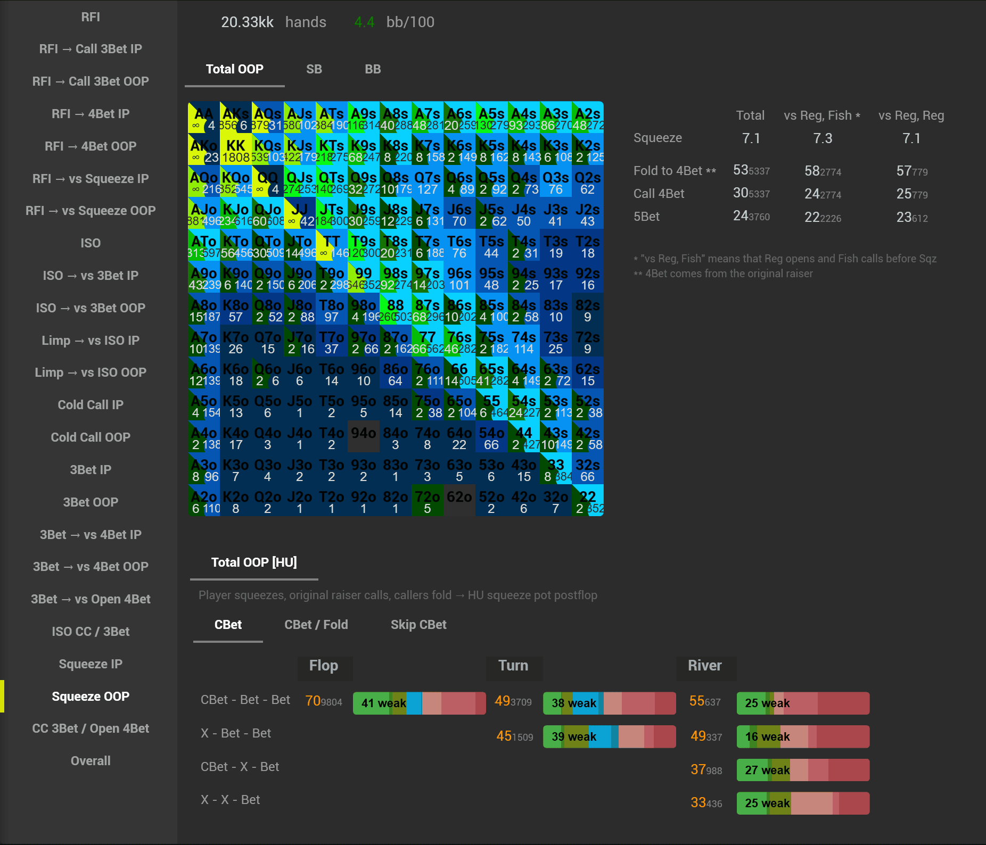The width and height of the screenshot is (986, 845).
Task: Select ISO CC / 3Bet entry
Action: (x=91, y=632)
